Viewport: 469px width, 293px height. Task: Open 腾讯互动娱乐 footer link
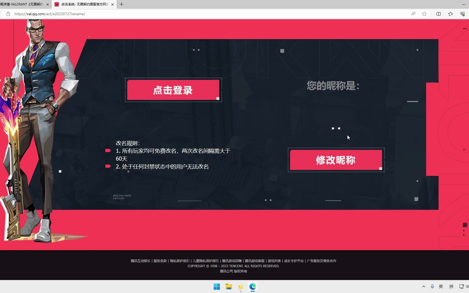[141, 261]
